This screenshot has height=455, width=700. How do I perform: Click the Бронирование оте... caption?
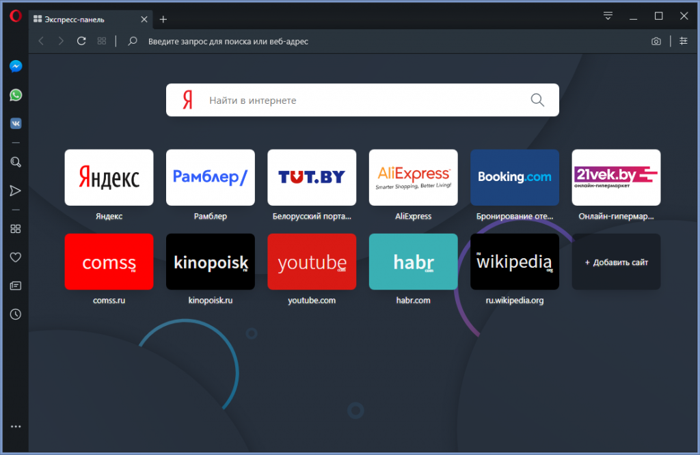pos(515,217)
